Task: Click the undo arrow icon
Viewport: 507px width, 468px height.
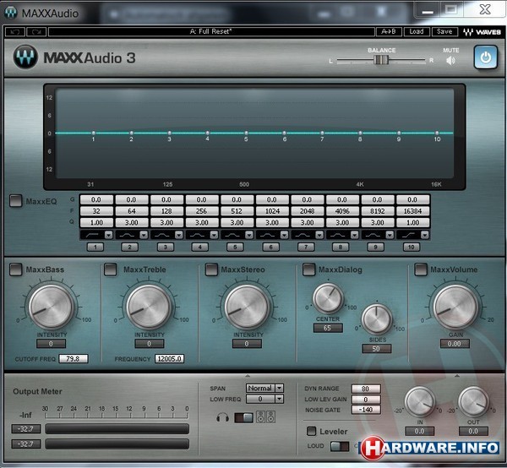Action: (15, 31)
